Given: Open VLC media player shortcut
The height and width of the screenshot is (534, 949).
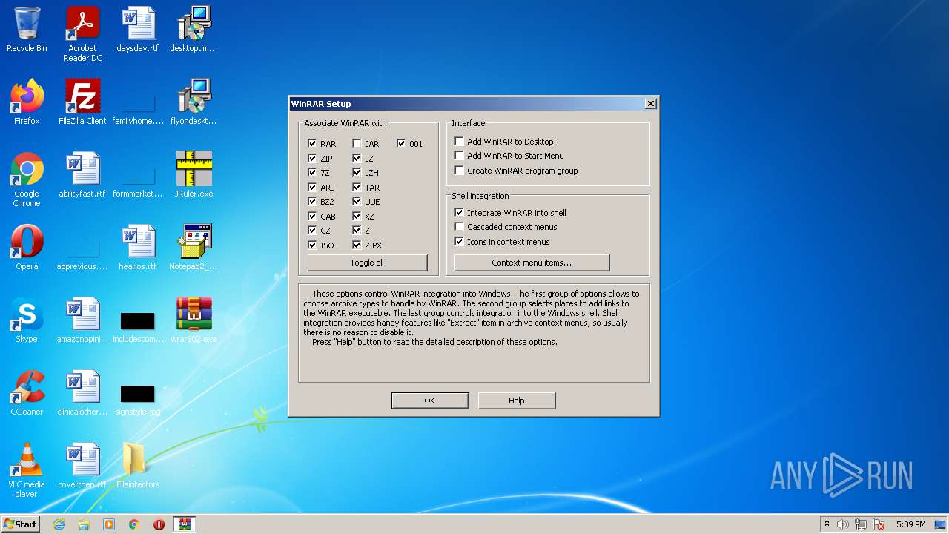Looking at the screenshot, I should coord(27,470).
